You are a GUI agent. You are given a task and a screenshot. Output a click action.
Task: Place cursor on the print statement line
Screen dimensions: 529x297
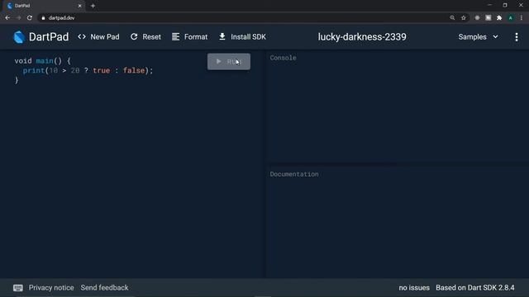tap(88, 71)
